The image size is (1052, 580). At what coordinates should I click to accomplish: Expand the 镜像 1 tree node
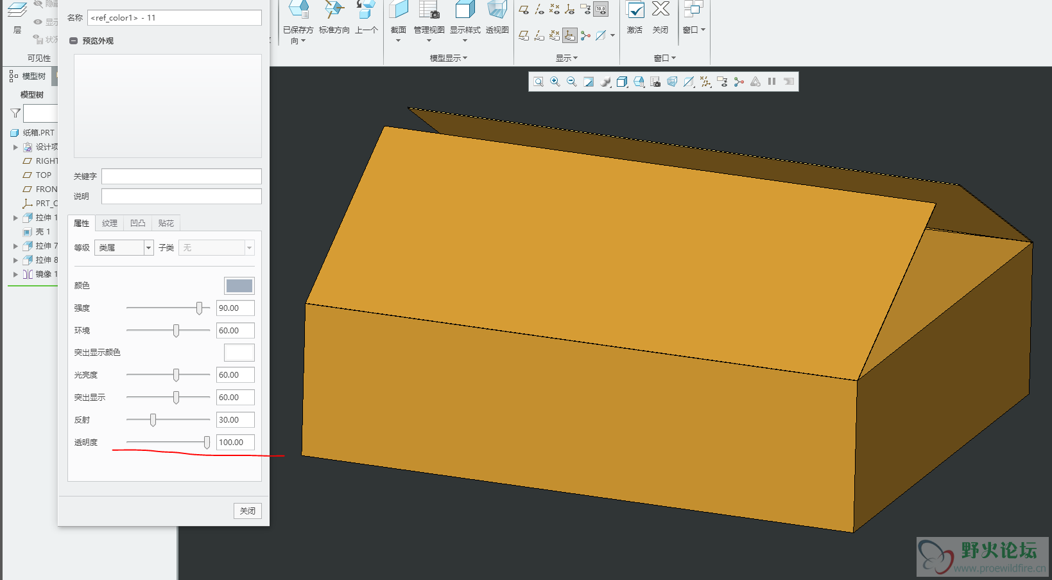[15, 274]
